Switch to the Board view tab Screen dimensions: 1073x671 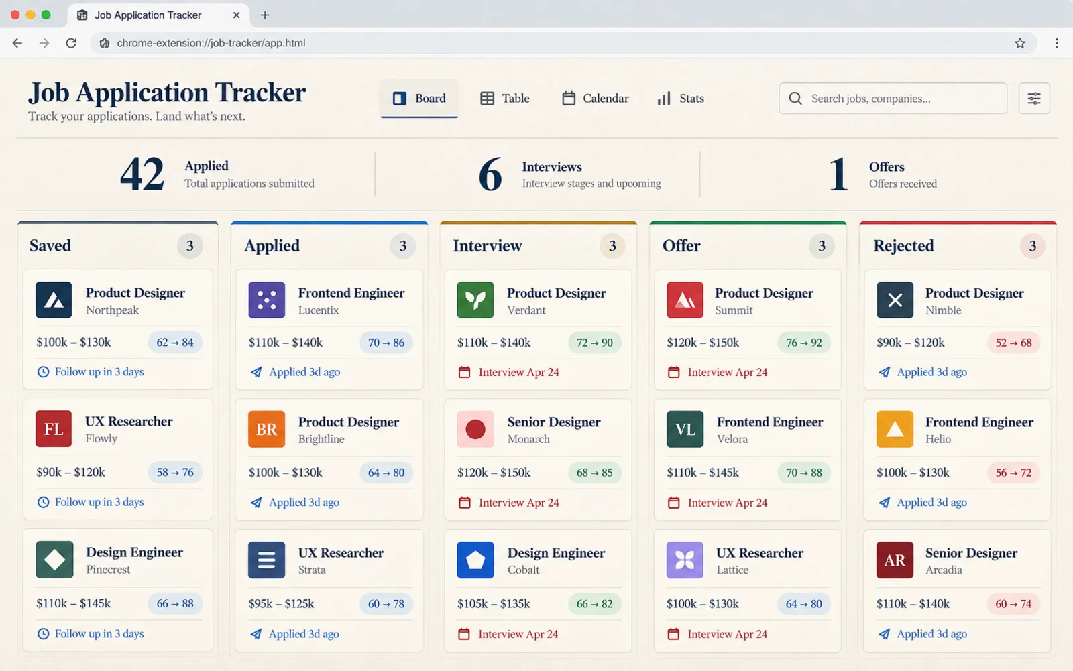pyautogui.click(x=419, y=99)
